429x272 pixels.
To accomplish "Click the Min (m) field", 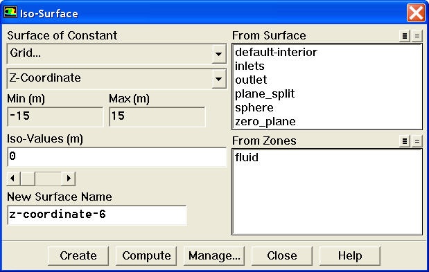I will point(55,116).
